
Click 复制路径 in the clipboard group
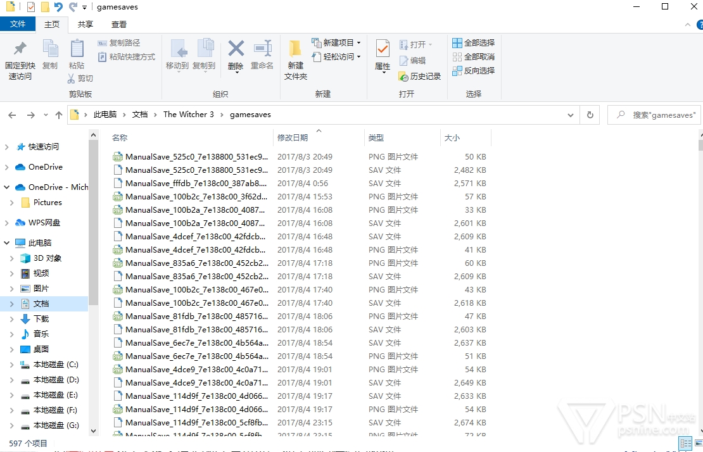(x=119, y=43)
